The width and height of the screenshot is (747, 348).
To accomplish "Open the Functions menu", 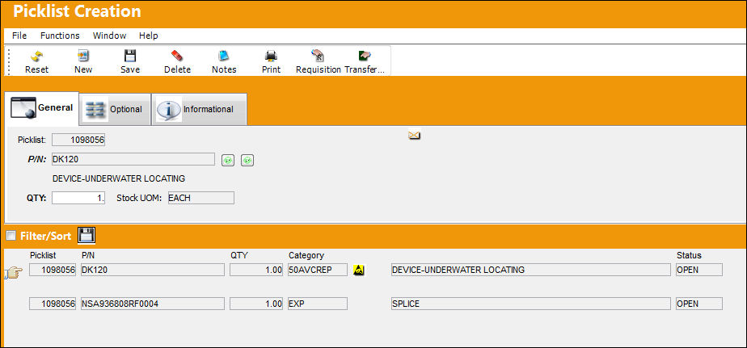I will (x=60, y=36).
